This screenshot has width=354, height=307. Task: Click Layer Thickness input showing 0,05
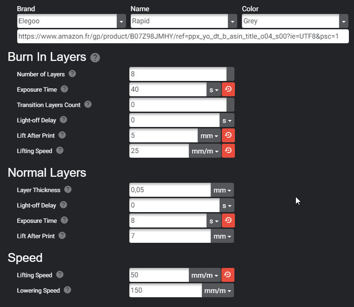[170, 190]
